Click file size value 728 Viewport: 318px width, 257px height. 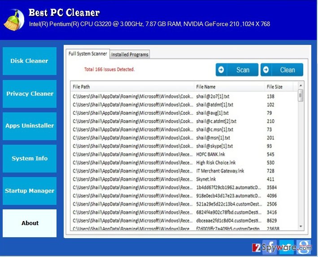pyautogui.click(x=270, y=171)
